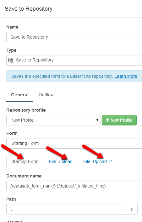Screen dimensions: 142x222
Task: Click the green New Profile button
Action: 119,120
